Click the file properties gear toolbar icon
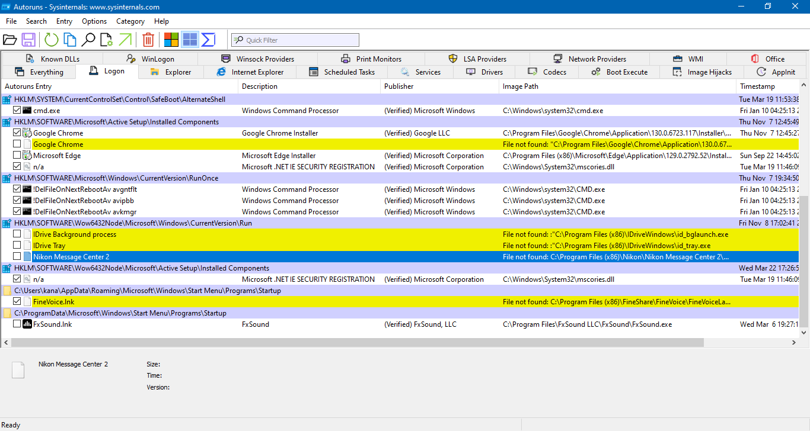Image resolution: width=810 pixels, height=431 pixels. click(x=106, y=40)
